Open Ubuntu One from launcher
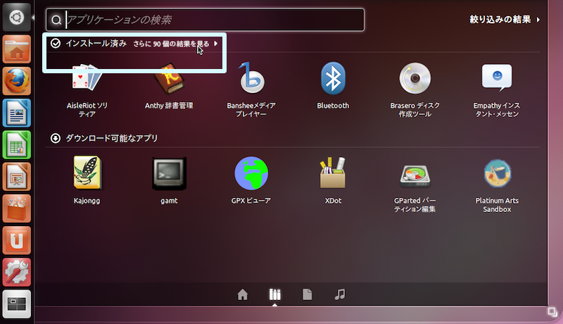The image size is (563, 324). coord(16,241)
